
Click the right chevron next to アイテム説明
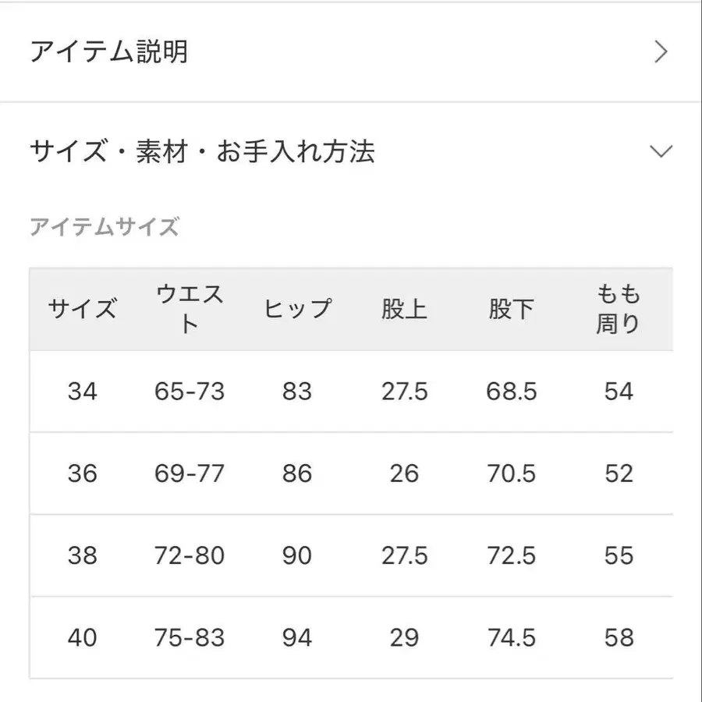coord(662,51)
